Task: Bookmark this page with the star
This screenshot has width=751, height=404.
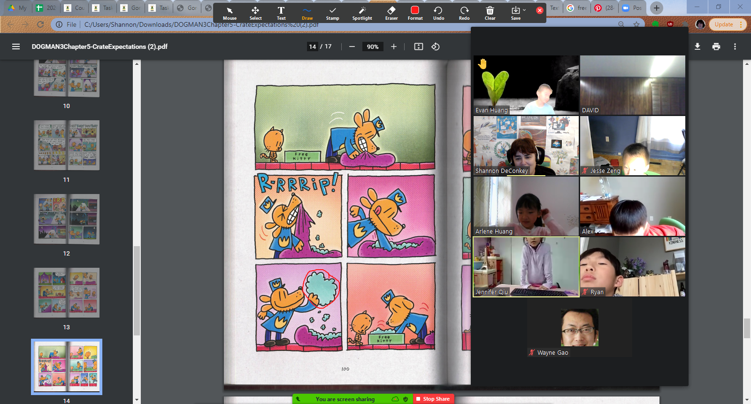Action: click(x=636, y=24)
